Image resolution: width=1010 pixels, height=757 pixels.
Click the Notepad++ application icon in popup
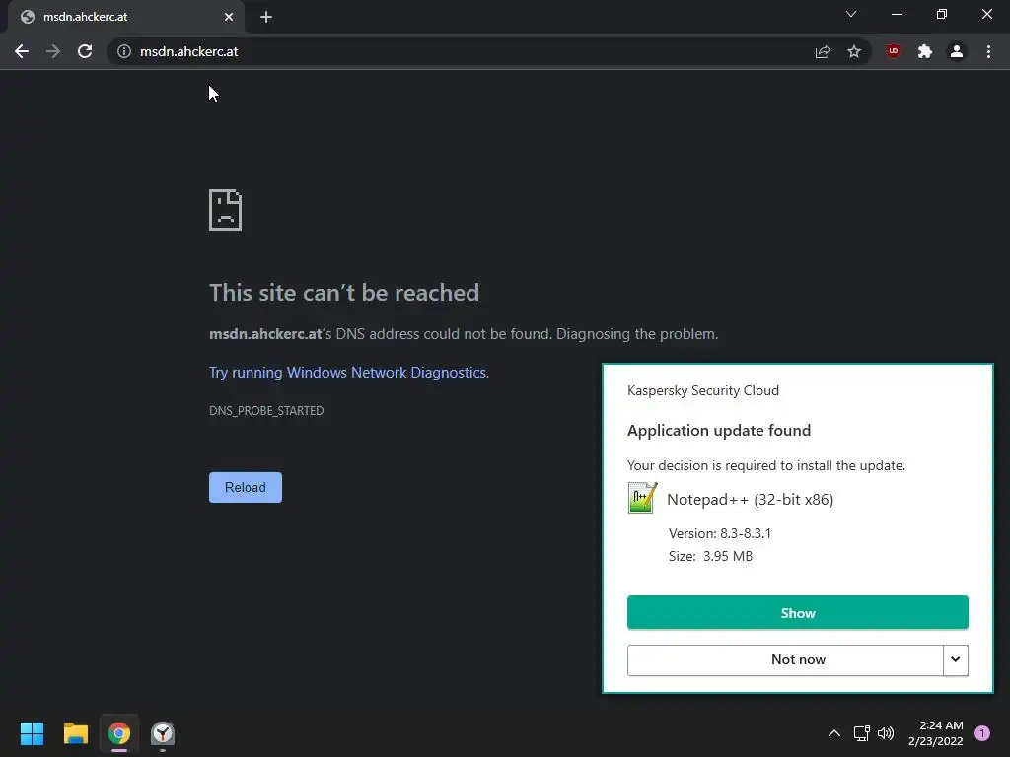pyautogui.click(x=642, y=498)
